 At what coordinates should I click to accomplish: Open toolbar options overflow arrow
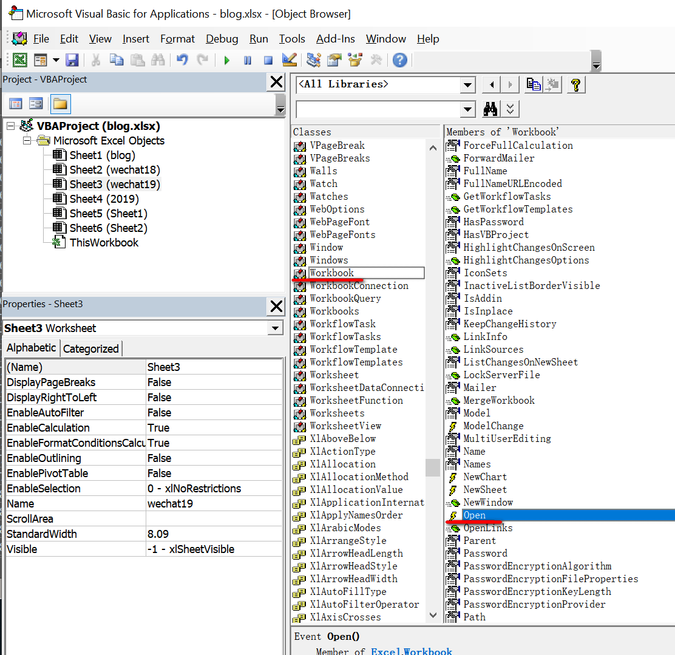[x=596, y=61]
